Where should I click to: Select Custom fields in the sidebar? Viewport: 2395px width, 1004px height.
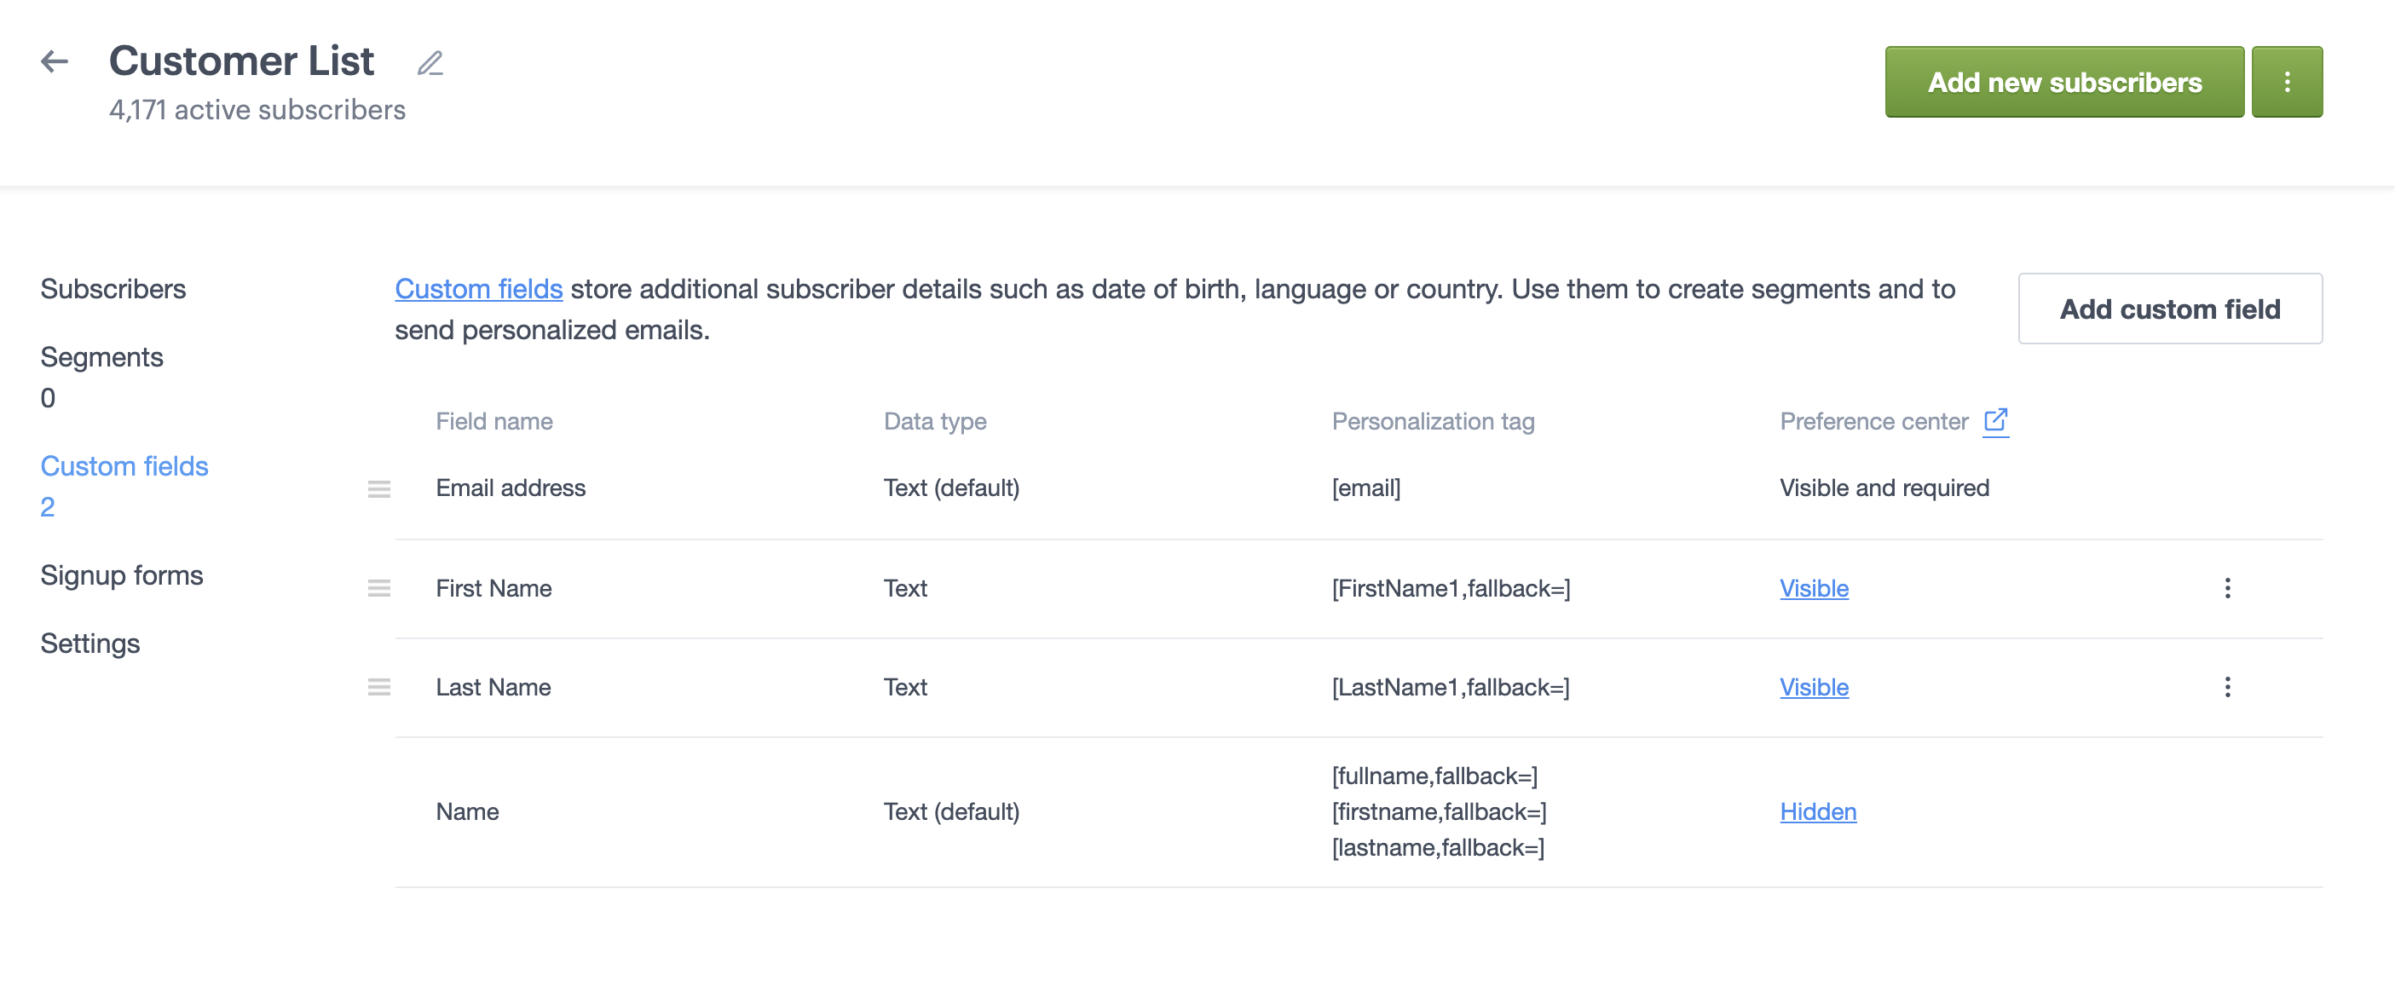(124, 465)
